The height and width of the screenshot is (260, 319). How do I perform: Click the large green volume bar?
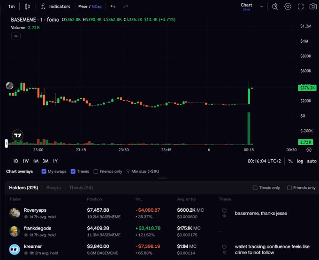pyautogui.click(x=249, y=128)
